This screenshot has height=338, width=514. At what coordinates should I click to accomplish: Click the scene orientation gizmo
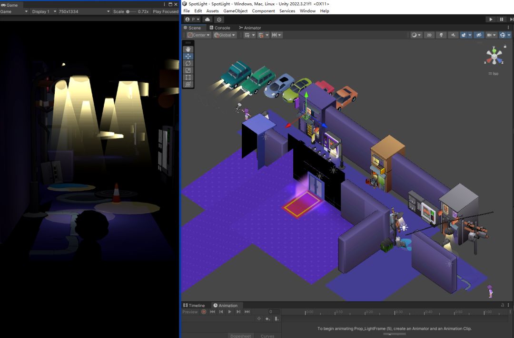coord(494,56)
